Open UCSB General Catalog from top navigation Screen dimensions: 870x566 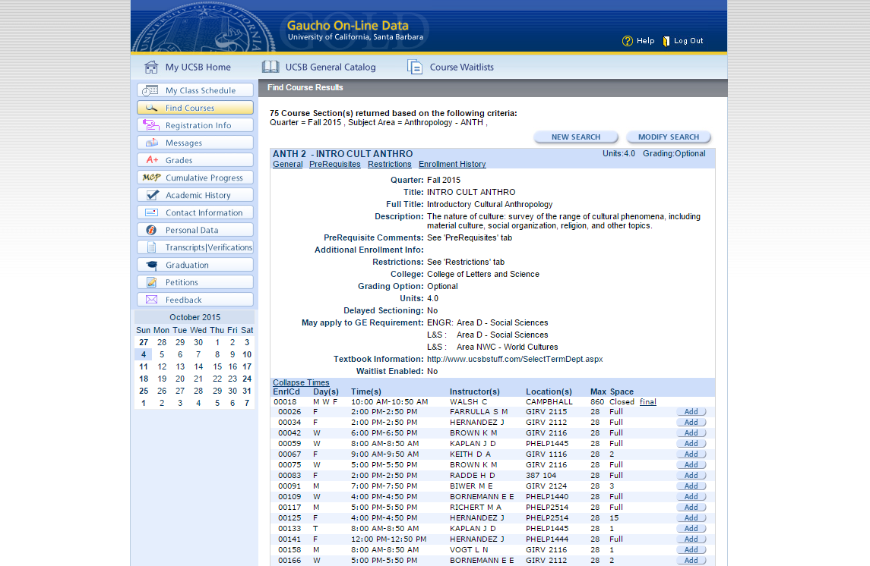(x=330, y=67)
